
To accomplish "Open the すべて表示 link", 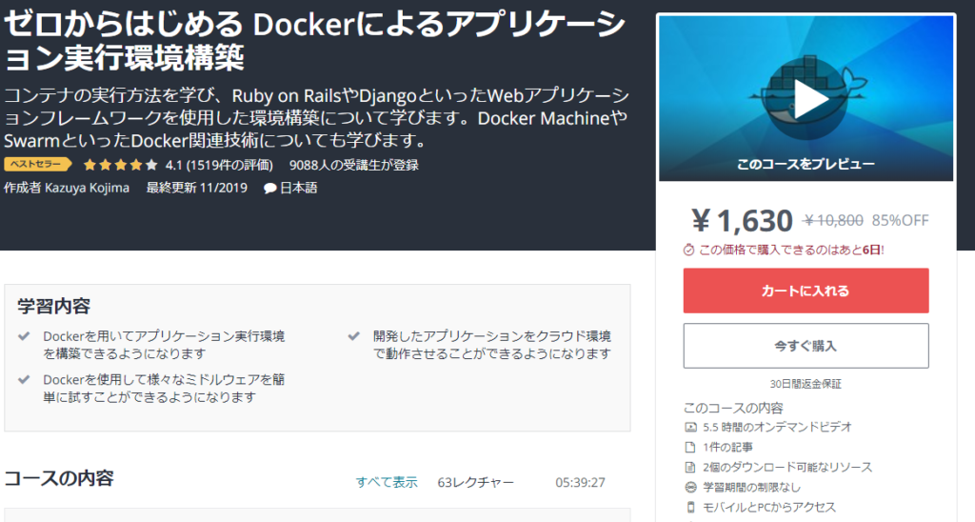I will [x=387, y=482].
